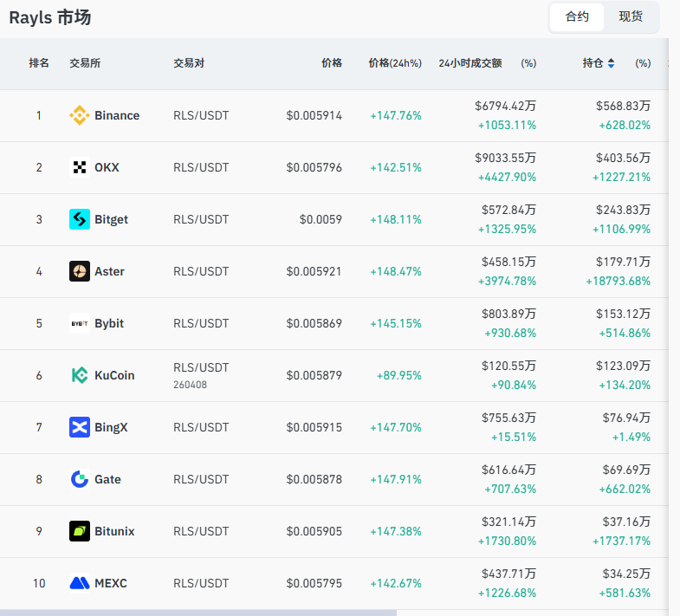Click Binance open interest $568.83万
Screen dimensions: 680x616
(x=623, y=106)
